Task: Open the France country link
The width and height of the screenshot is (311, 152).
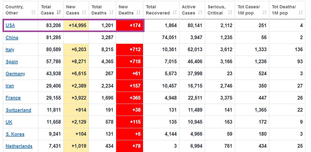Action: point(13,98)
